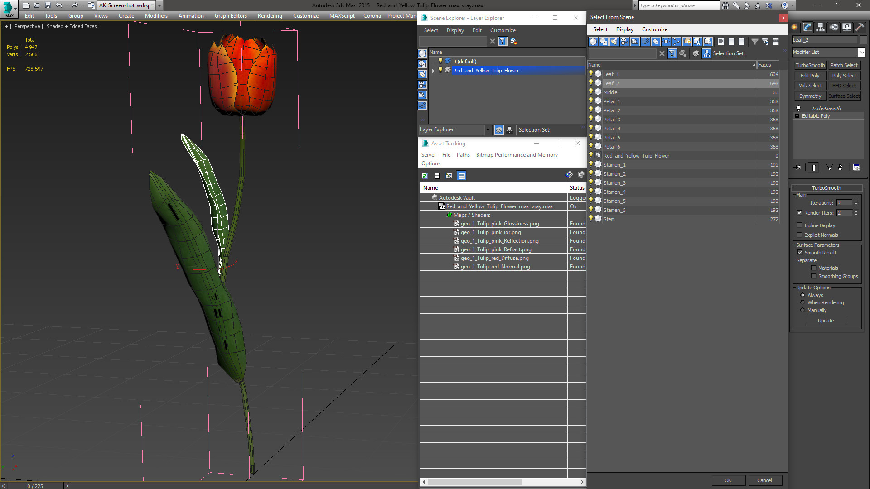Refresh the Asset Tracking list
The height and width of the screenshot is (489, 870).
425,176
